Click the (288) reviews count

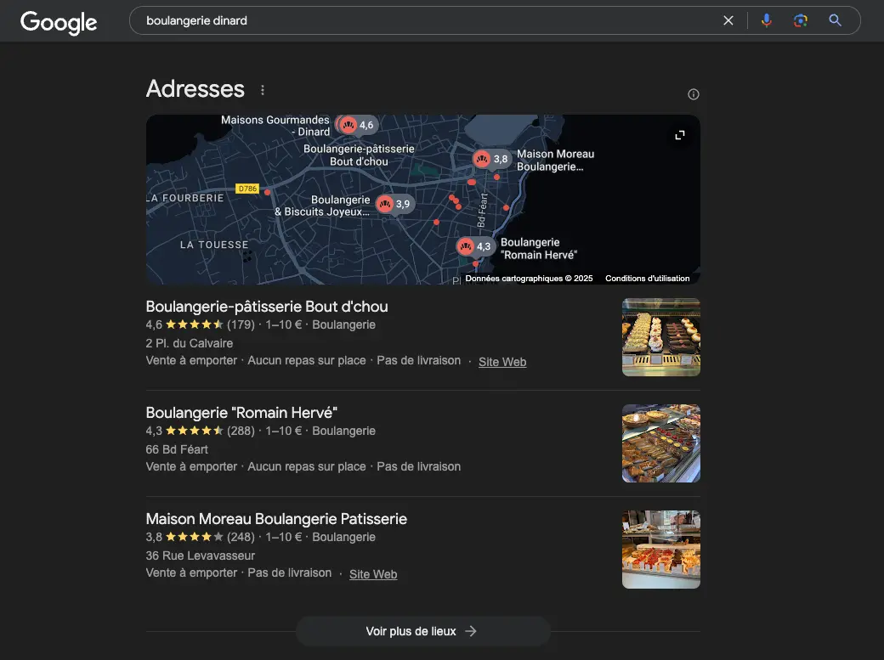pyautogui.click(x=241, y=431)
